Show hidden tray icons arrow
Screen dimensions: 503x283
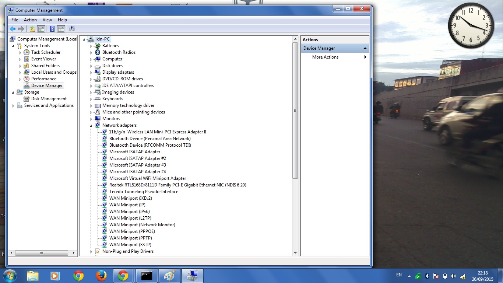409,276
